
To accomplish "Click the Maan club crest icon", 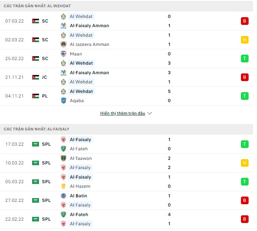I will click(63, 54).
